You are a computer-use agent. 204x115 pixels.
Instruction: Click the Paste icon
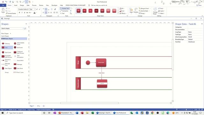pos(3,11)
